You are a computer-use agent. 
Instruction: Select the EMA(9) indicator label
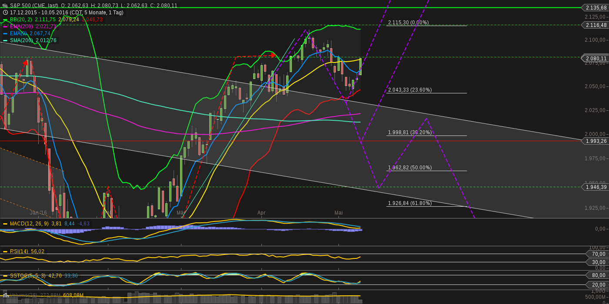pyautogui.click(x=18, y=33)
